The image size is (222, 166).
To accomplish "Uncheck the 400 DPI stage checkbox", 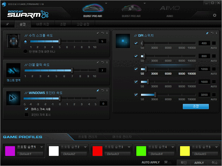I will tap(136, 43).
